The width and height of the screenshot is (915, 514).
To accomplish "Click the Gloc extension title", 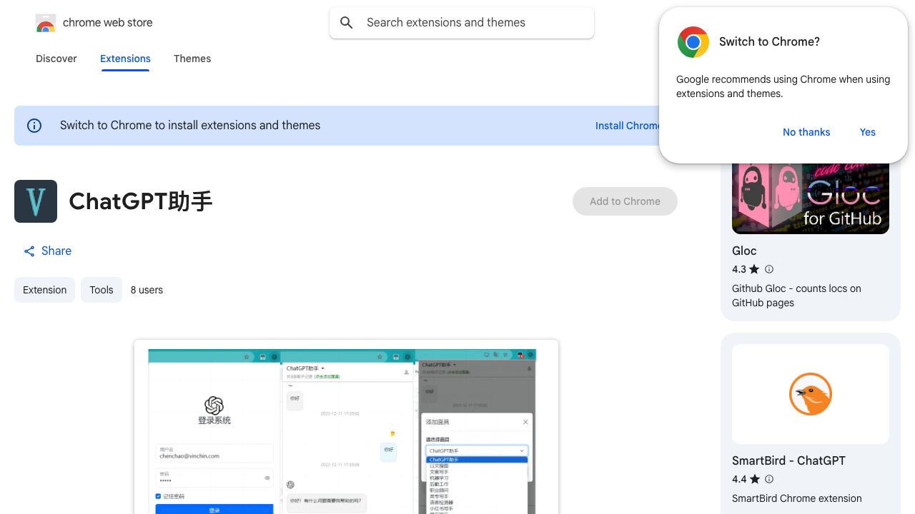I will [744, 251].
